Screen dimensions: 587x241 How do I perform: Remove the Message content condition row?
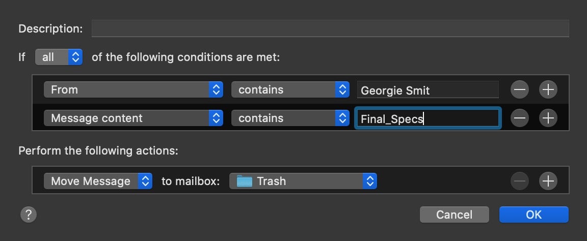pos(520,118)
